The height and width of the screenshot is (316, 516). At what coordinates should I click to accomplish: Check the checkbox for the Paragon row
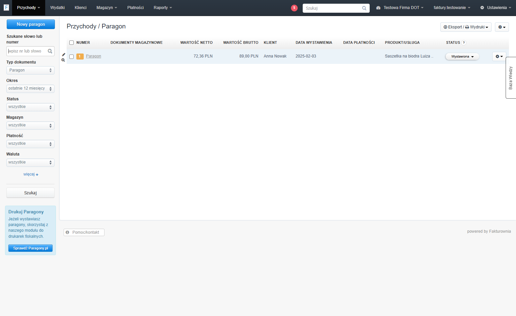pos(71,57)
